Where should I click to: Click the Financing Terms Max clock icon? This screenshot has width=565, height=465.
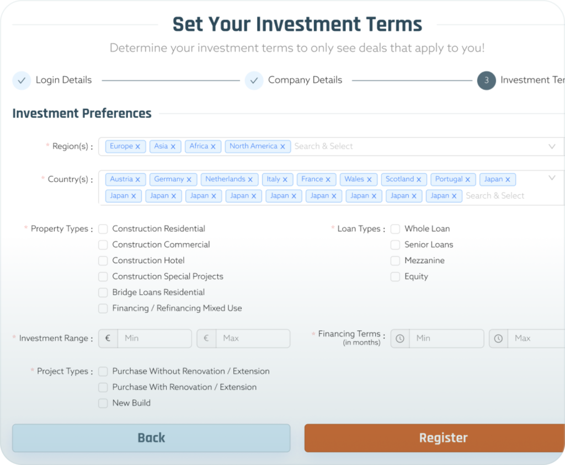click(498, 339)
